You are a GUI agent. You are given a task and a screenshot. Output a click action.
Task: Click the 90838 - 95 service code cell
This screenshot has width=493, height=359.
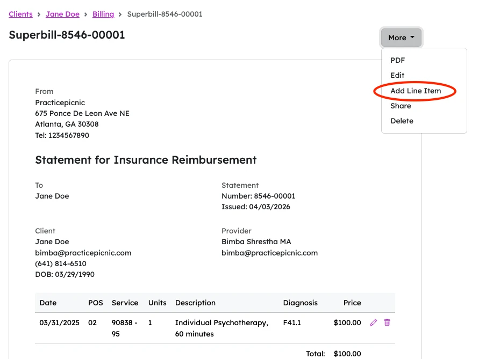(125, 328)
